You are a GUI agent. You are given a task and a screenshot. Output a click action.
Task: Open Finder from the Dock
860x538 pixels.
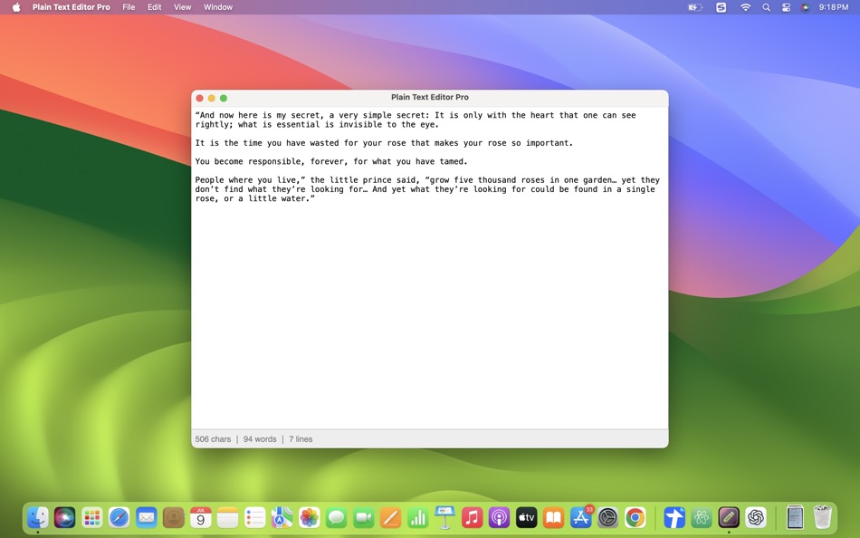tap(38, 517)
